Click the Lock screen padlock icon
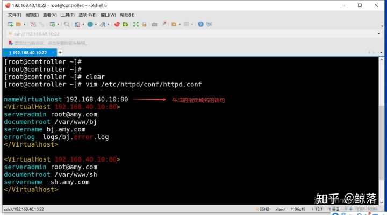This screenshot has width=387, height=215. (x=144, y=24)
